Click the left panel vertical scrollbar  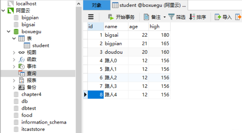[x=79, y=62]
